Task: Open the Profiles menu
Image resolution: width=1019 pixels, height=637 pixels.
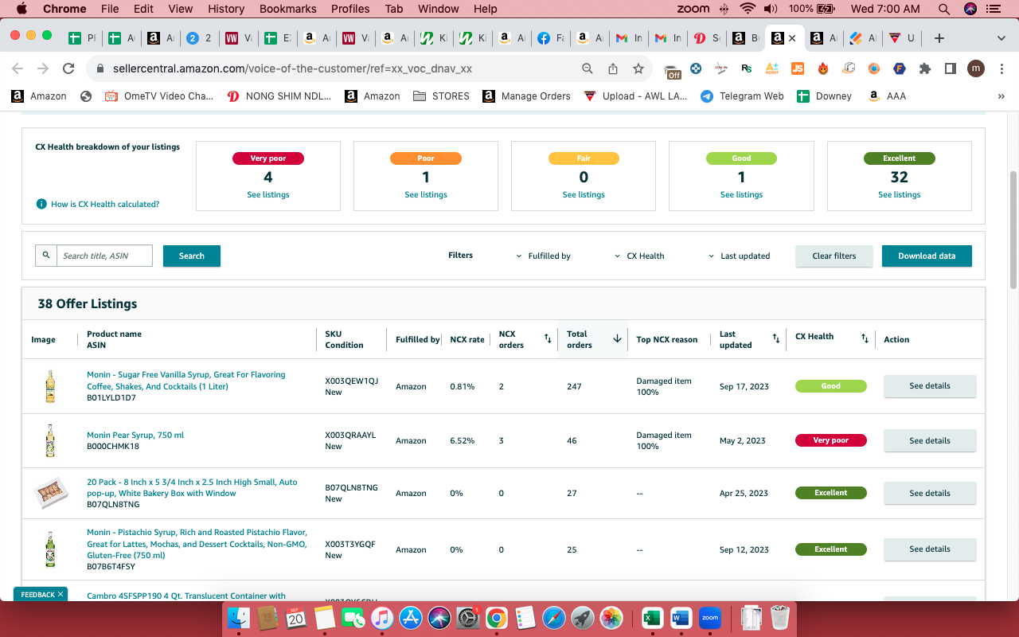Action: (350, 9)
